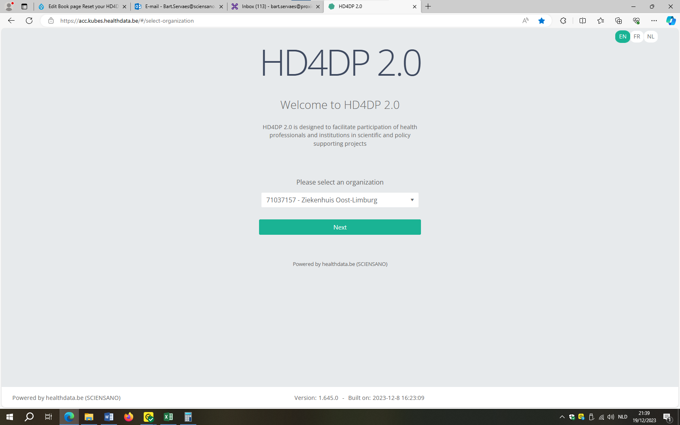Click the favorites star in the address bar
The height and width of the screenshot is (425, 680).
(x=541, y=21)
